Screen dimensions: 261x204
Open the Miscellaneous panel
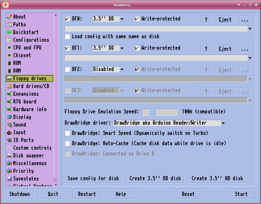(30, 163)
